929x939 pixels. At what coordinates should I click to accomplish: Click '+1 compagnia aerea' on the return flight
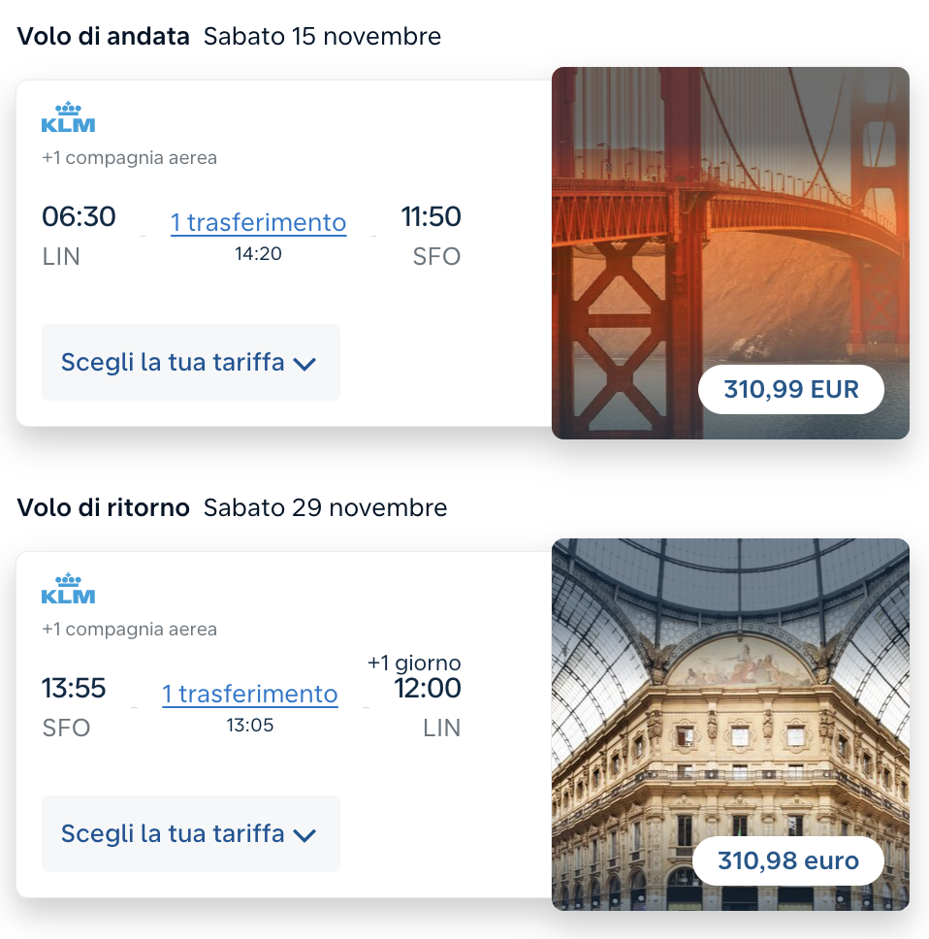129,630
